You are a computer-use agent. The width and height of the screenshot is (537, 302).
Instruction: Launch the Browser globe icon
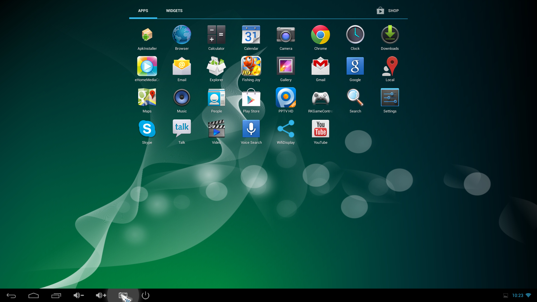182,35
